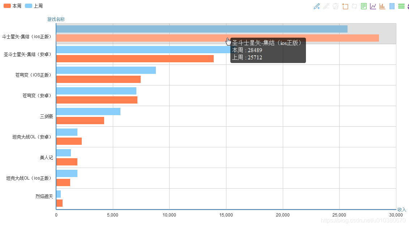Open the green data view icon

[363, 6]
